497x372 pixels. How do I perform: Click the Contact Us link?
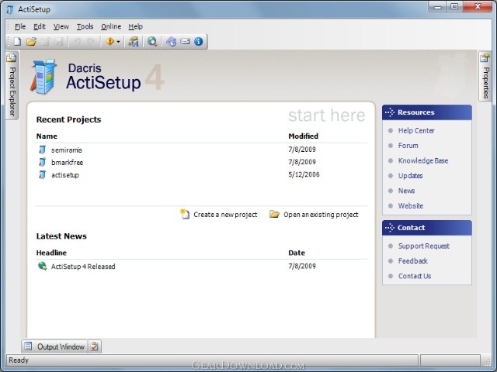point(415,276)
